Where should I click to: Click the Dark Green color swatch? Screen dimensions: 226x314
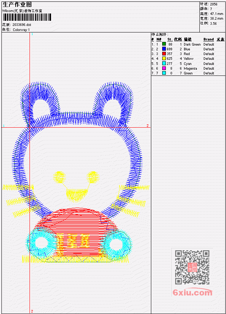[164, 44]
